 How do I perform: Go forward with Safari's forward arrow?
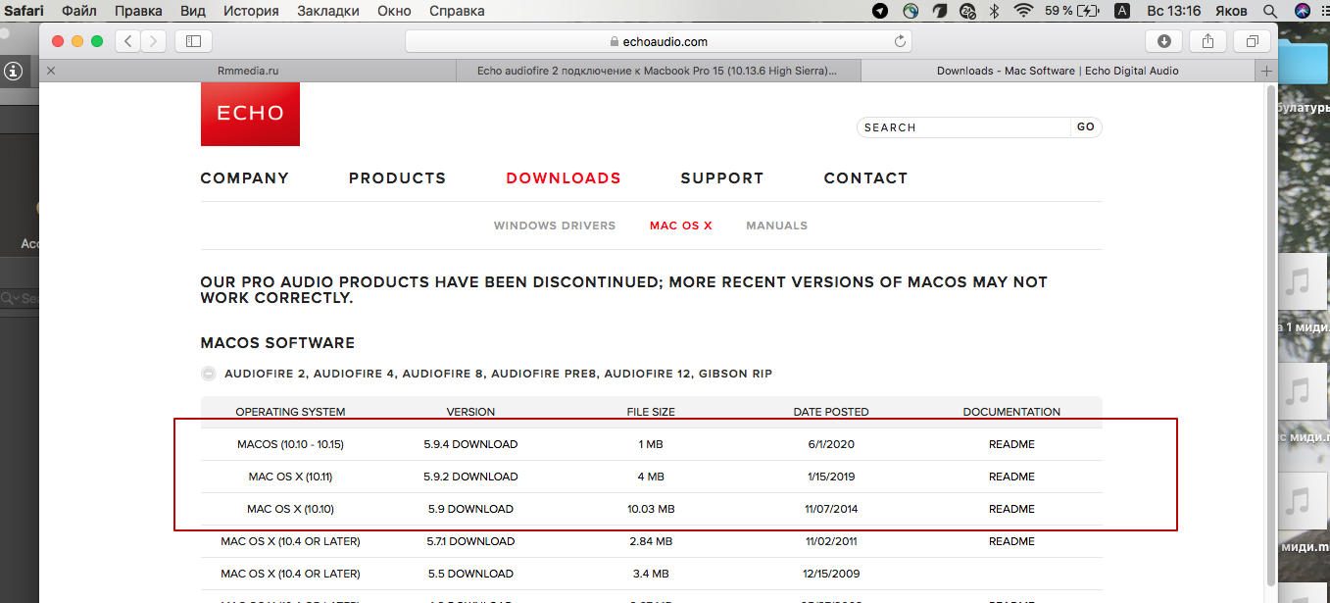point(154,41)
